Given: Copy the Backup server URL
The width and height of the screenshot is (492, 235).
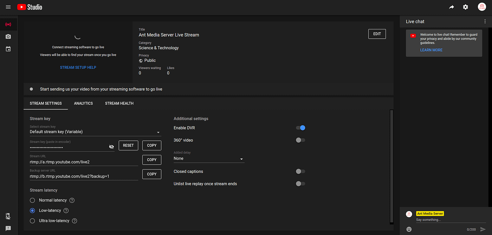Looking at the screenshot, I should (152, 174).
